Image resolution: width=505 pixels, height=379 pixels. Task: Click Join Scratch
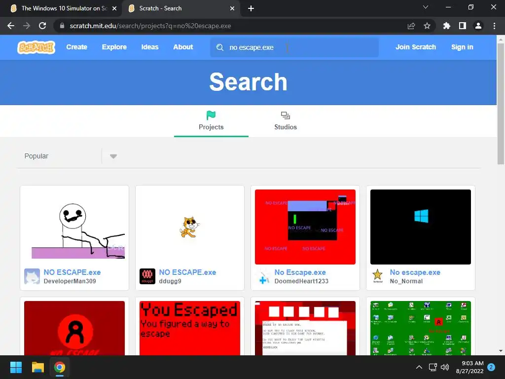[415, 47]
